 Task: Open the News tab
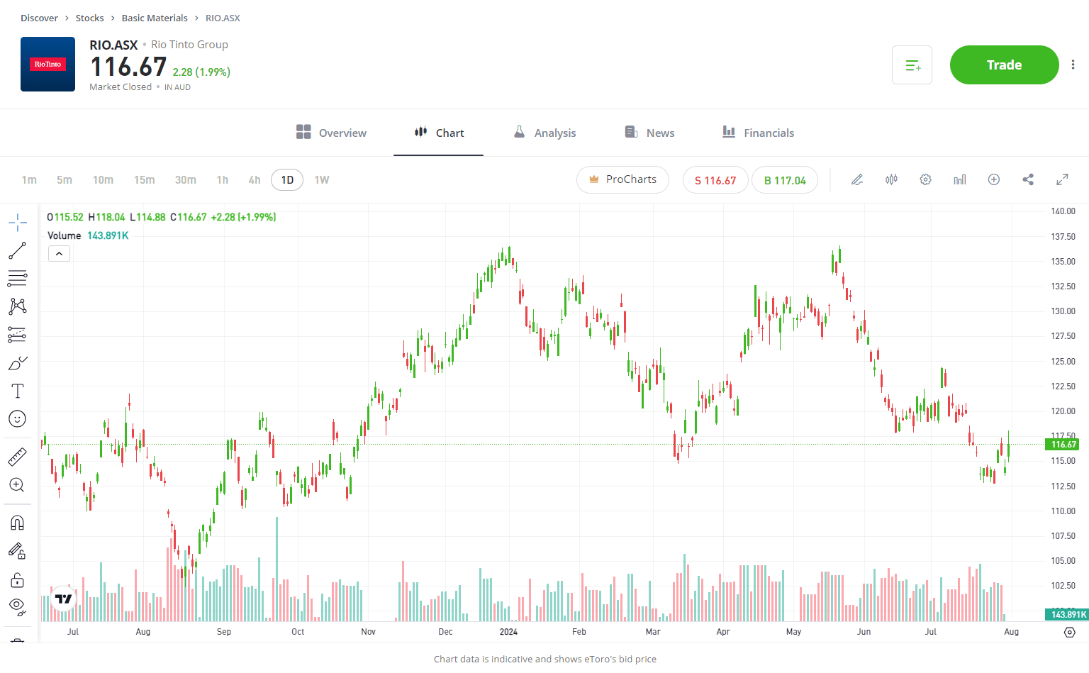(649, 133)
